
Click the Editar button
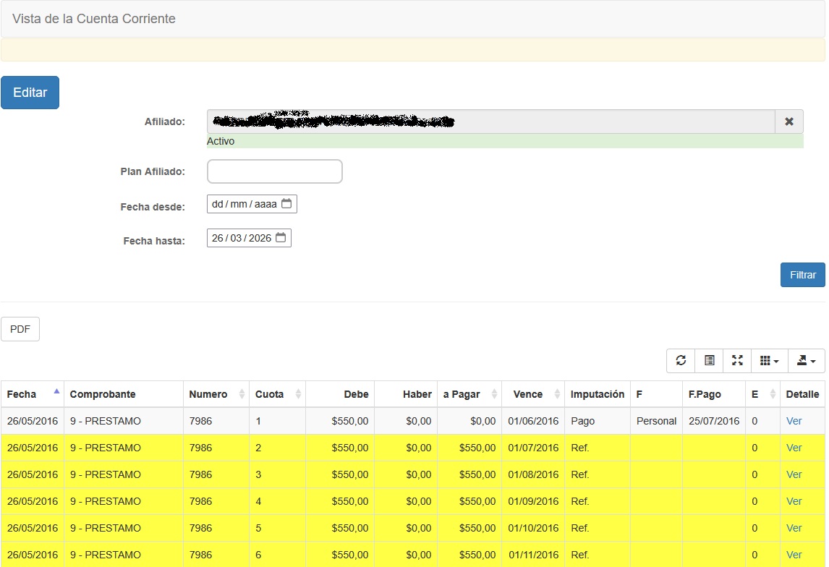click(30, 93)
